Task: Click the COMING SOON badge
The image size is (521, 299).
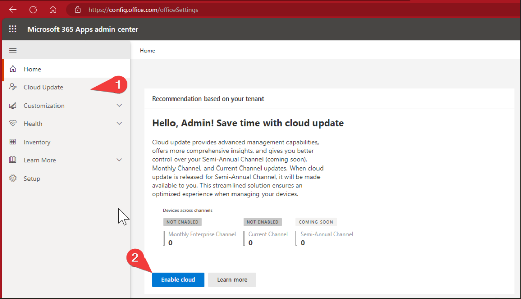Action: (315, 222)
